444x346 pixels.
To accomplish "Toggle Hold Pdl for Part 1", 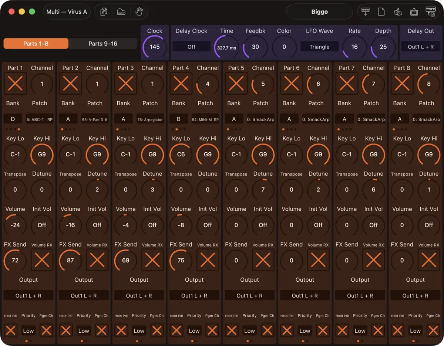I will tap(11, 330).
